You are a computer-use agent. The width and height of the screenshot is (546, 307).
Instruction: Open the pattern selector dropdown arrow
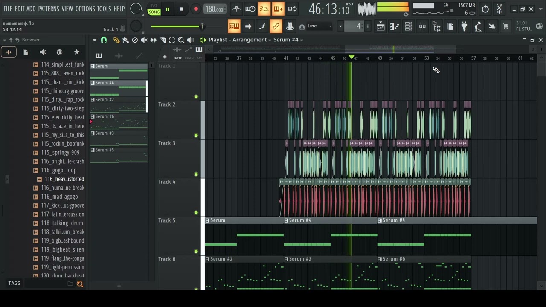click(340, 26)
